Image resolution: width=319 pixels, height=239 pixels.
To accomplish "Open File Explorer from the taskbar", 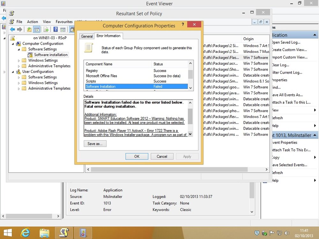I will pos(44,233).
